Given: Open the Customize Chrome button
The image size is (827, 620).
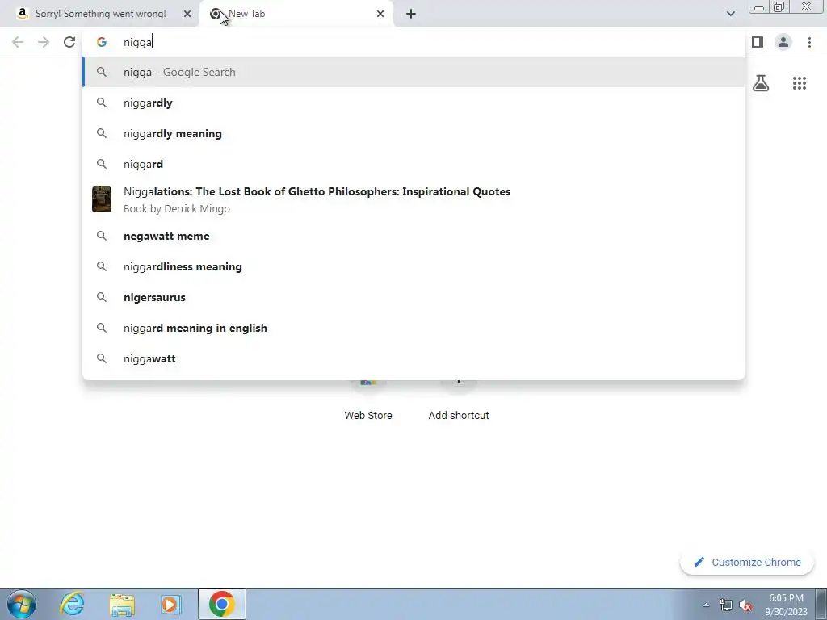Looking at the screenshot, I should [x=747, y=562].
